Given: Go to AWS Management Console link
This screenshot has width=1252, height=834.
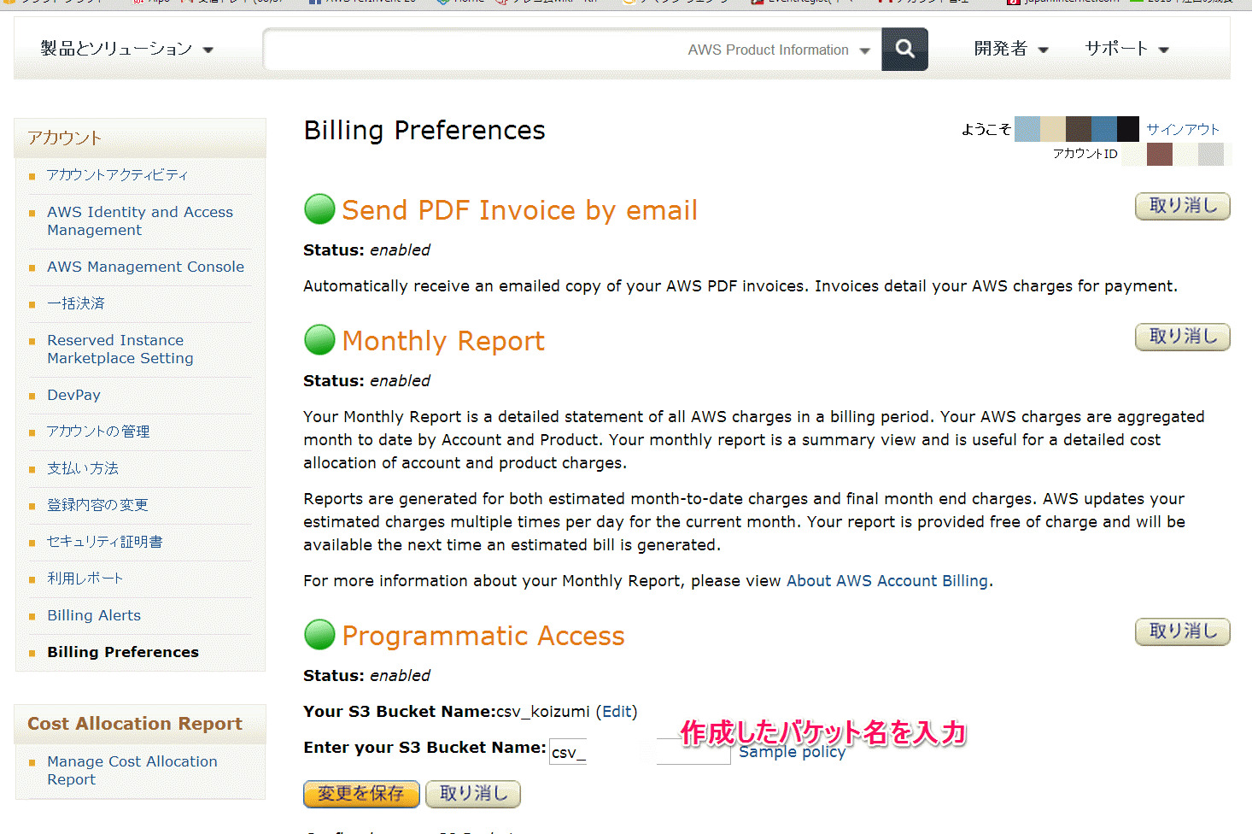Looking at the screenshot, I should 145,267.
